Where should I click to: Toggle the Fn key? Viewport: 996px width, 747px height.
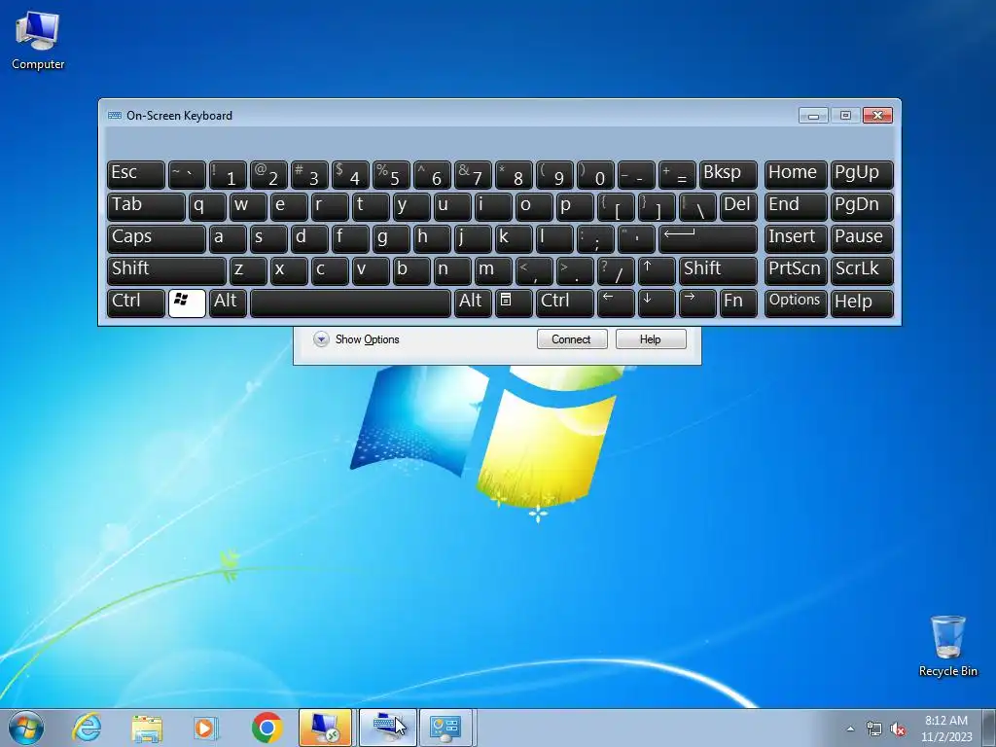point(738,302)
